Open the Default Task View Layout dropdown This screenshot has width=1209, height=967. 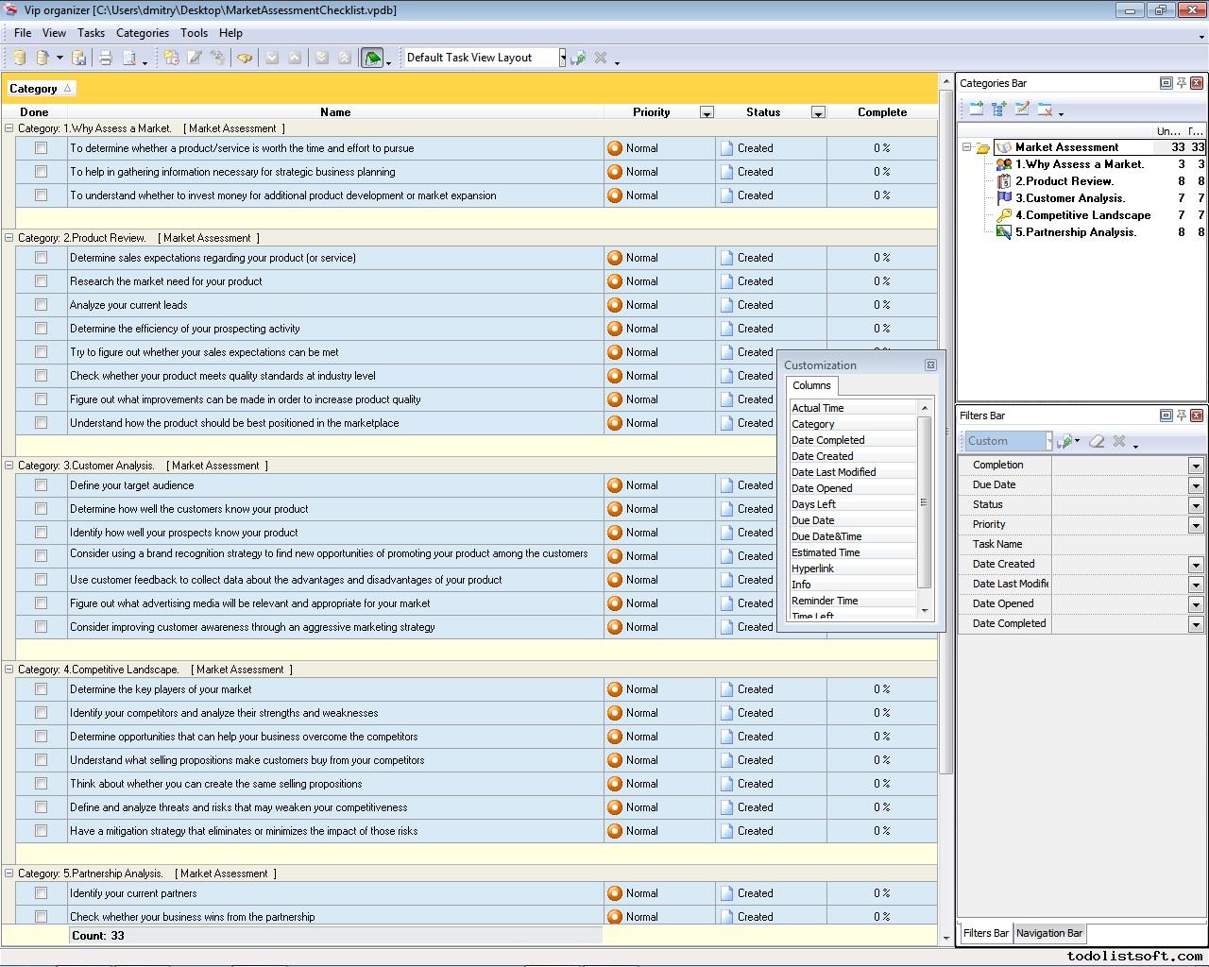tap(562, 58)
